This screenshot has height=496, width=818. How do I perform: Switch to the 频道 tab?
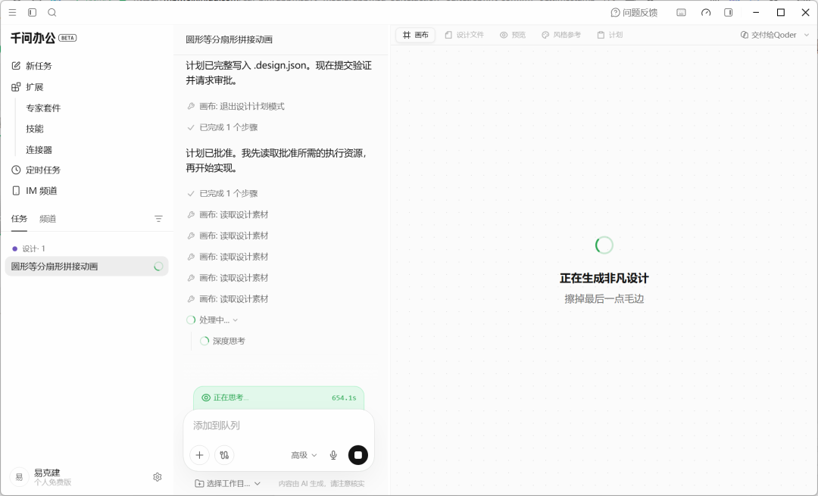coord(48,219)
